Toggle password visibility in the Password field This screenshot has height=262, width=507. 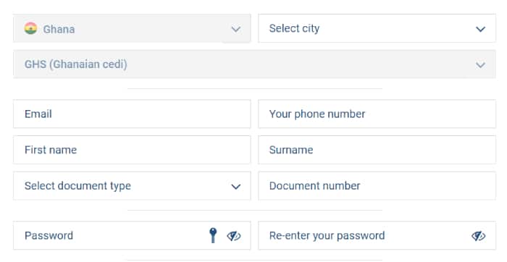(x=234, y=236)
